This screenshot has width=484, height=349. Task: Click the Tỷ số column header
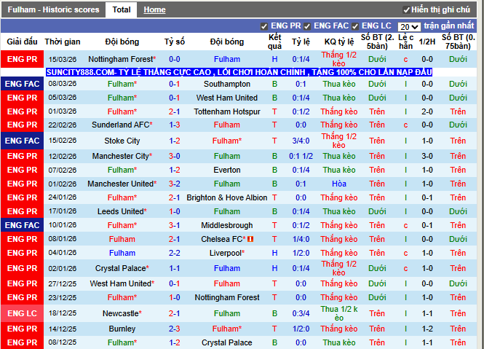point(175,42)
